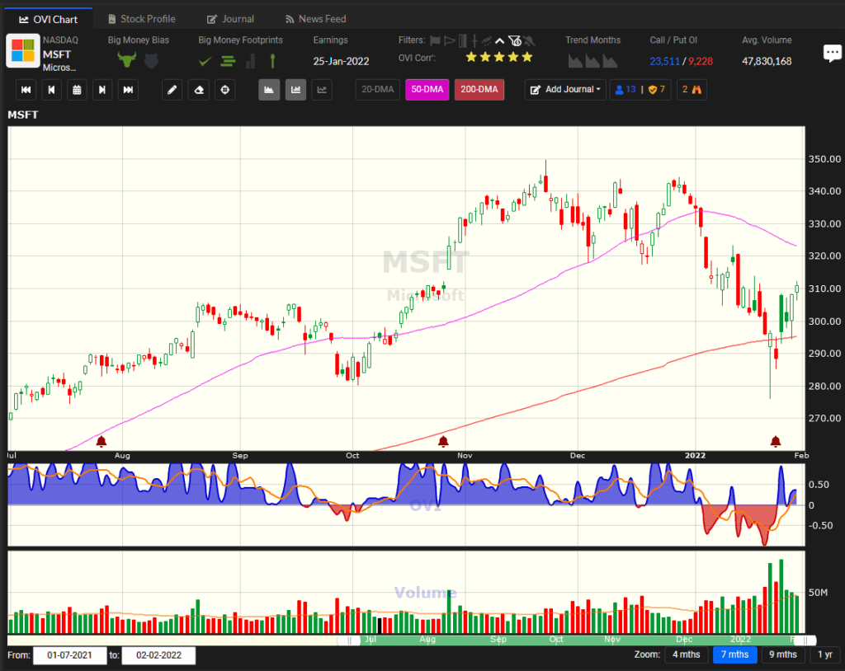The width and height of the screenshot is (845, 671).
Task: Expand the chevron filter option
Action: (x=498, y=40)
